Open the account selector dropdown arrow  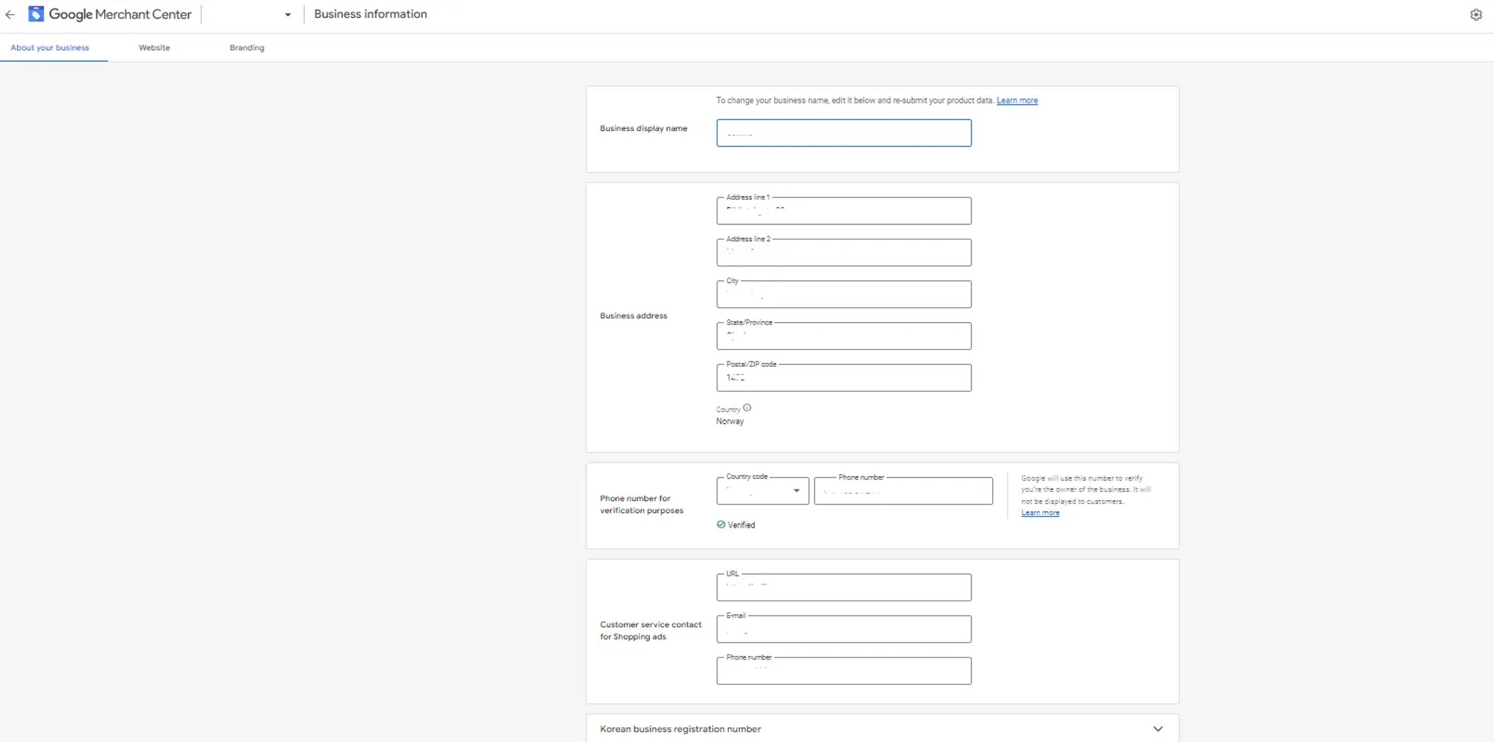click(288, 15)
